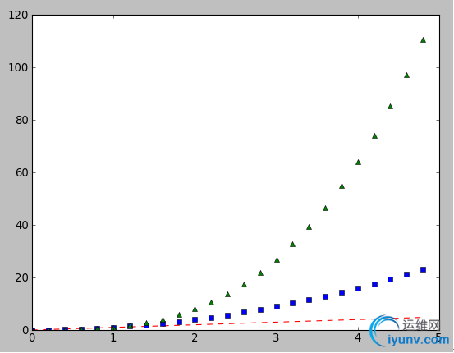The height and width of the screenshot is (353, 454).
Task: Select the green triangle above x=2
Action: point(195,309)
